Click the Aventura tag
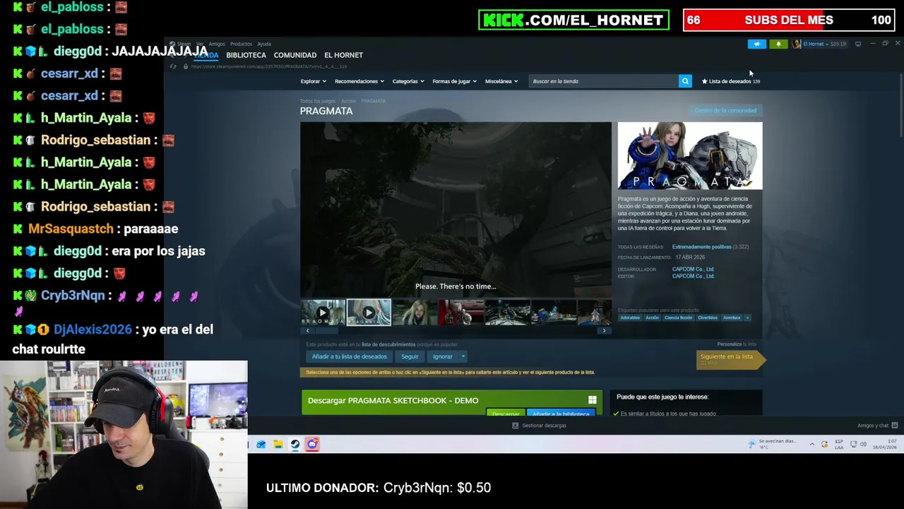This screenshot has width=904, height=509. click(732, 317)
